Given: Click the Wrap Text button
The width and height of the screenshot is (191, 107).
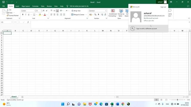Looking at the screenshot, I should click(76, 11).
